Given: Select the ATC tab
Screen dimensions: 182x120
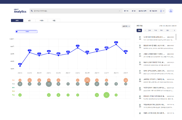Looking at the screenshot, I should click(x=17, y=20).
